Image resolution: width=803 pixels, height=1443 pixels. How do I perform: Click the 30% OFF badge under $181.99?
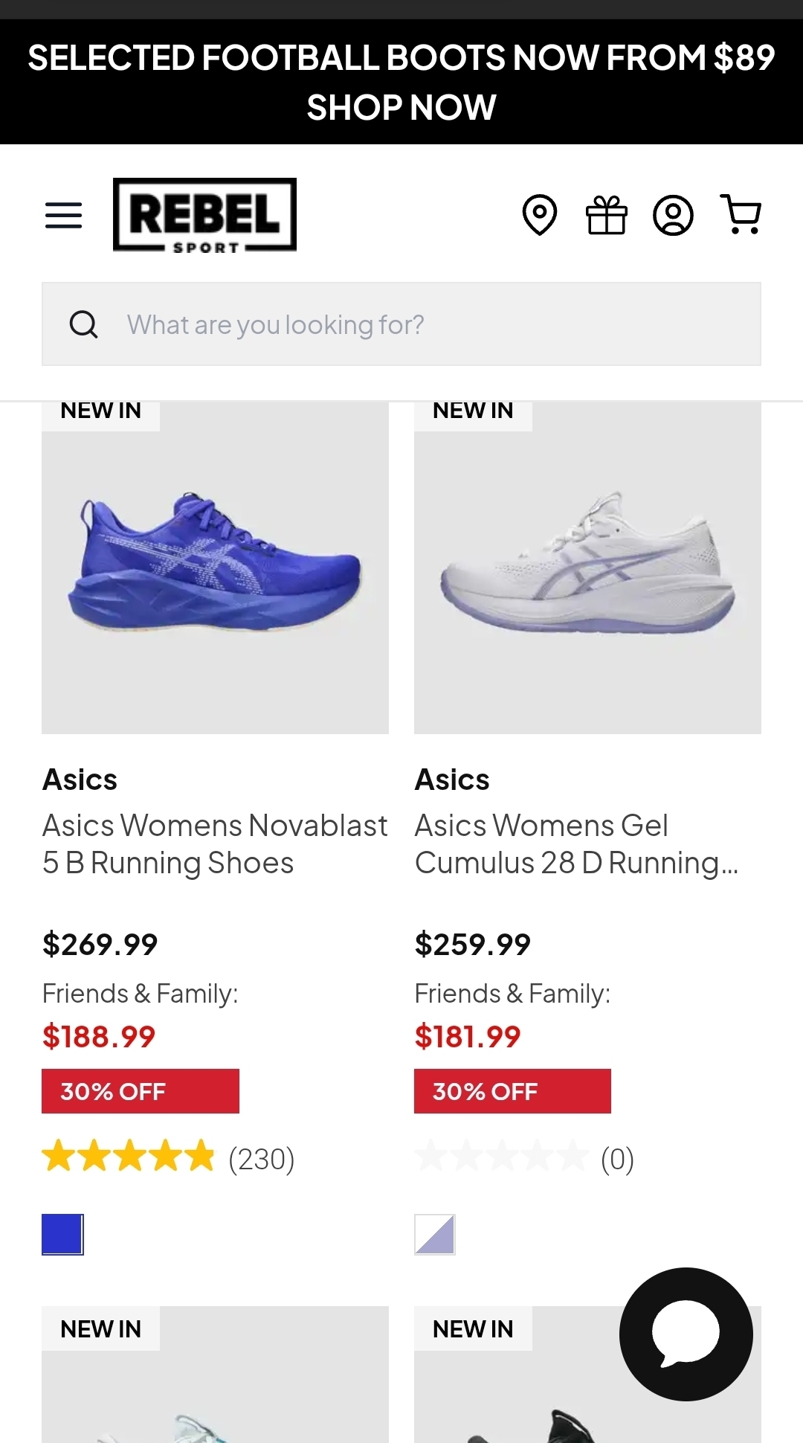(x=512, y=1091)
